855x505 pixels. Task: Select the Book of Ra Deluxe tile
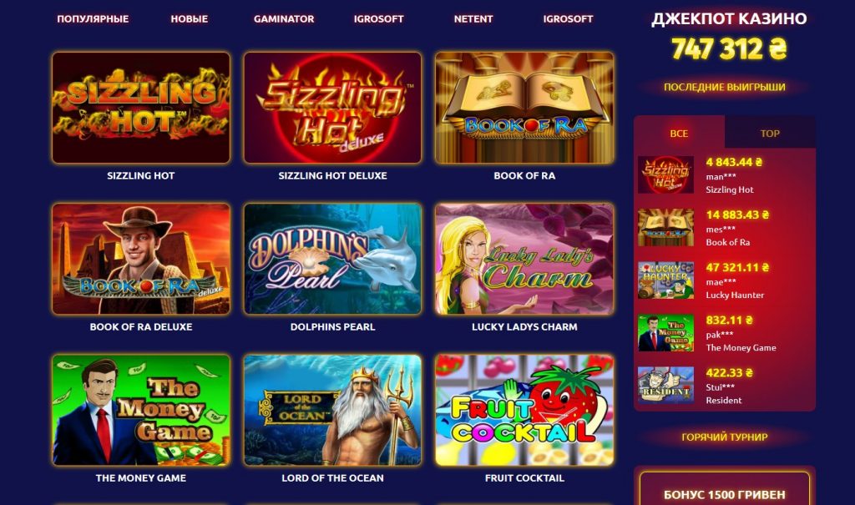tap(140, 259)
